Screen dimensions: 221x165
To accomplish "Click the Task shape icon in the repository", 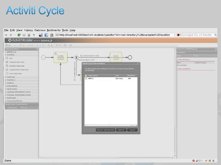I will point(7,58).
